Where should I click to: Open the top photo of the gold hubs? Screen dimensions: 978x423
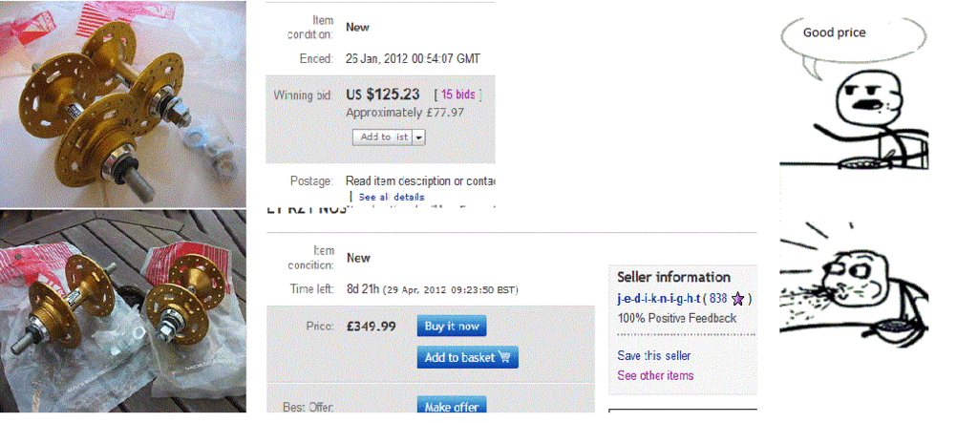pyautogui.click(x=123, y=104)
